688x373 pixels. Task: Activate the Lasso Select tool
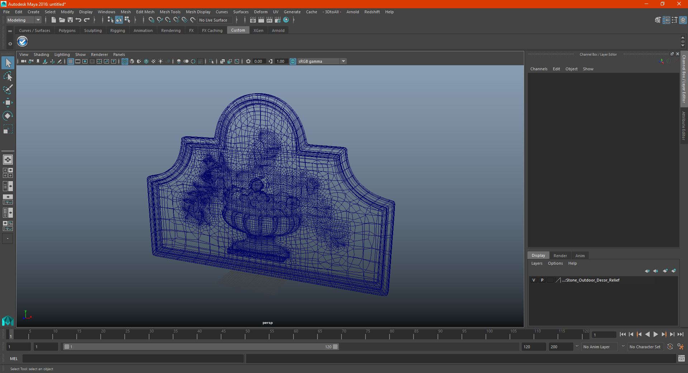coord(8,76)
